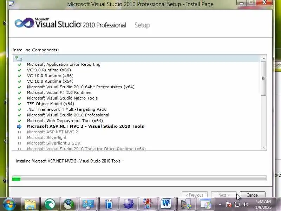Click the checkmark beside TFS Object Model (x64)
Screen dimensions: 281x211
point(19,104)
